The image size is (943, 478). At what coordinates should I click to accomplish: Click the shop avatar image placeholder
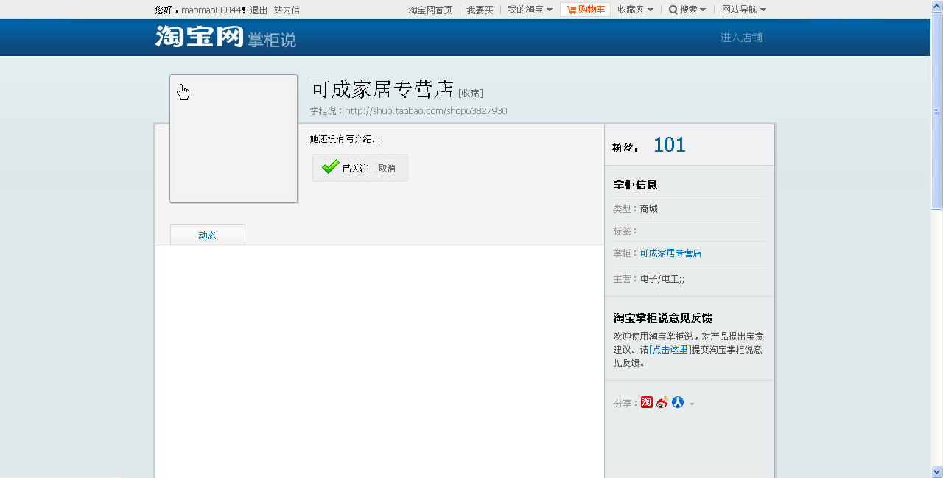pyautogui.click(x=234, y=138)
